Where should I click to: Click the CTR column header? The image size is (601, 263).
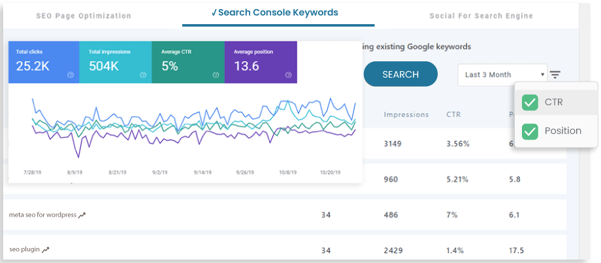coord(453,115)
